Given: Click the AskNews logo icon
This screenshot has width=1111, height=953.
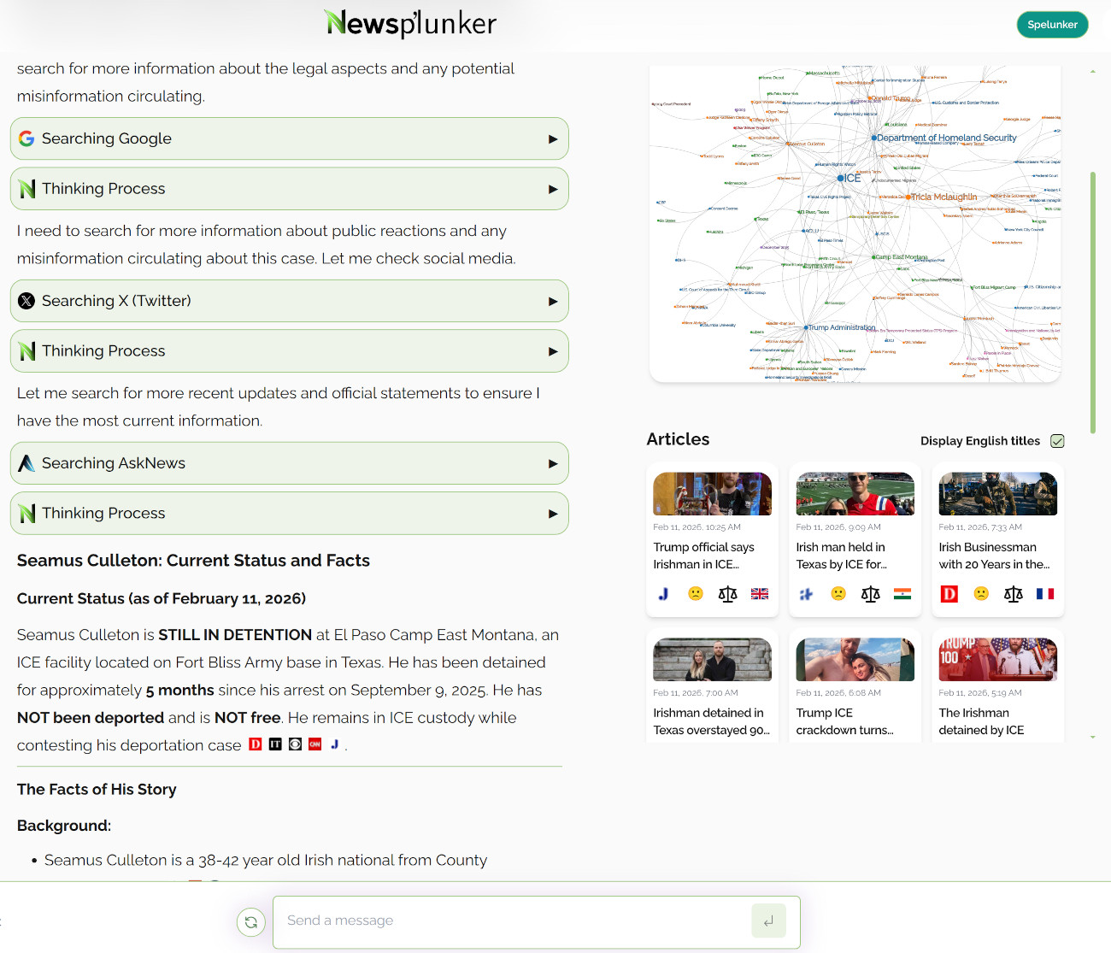Looking at the screenshot, I should coord(26,463).
